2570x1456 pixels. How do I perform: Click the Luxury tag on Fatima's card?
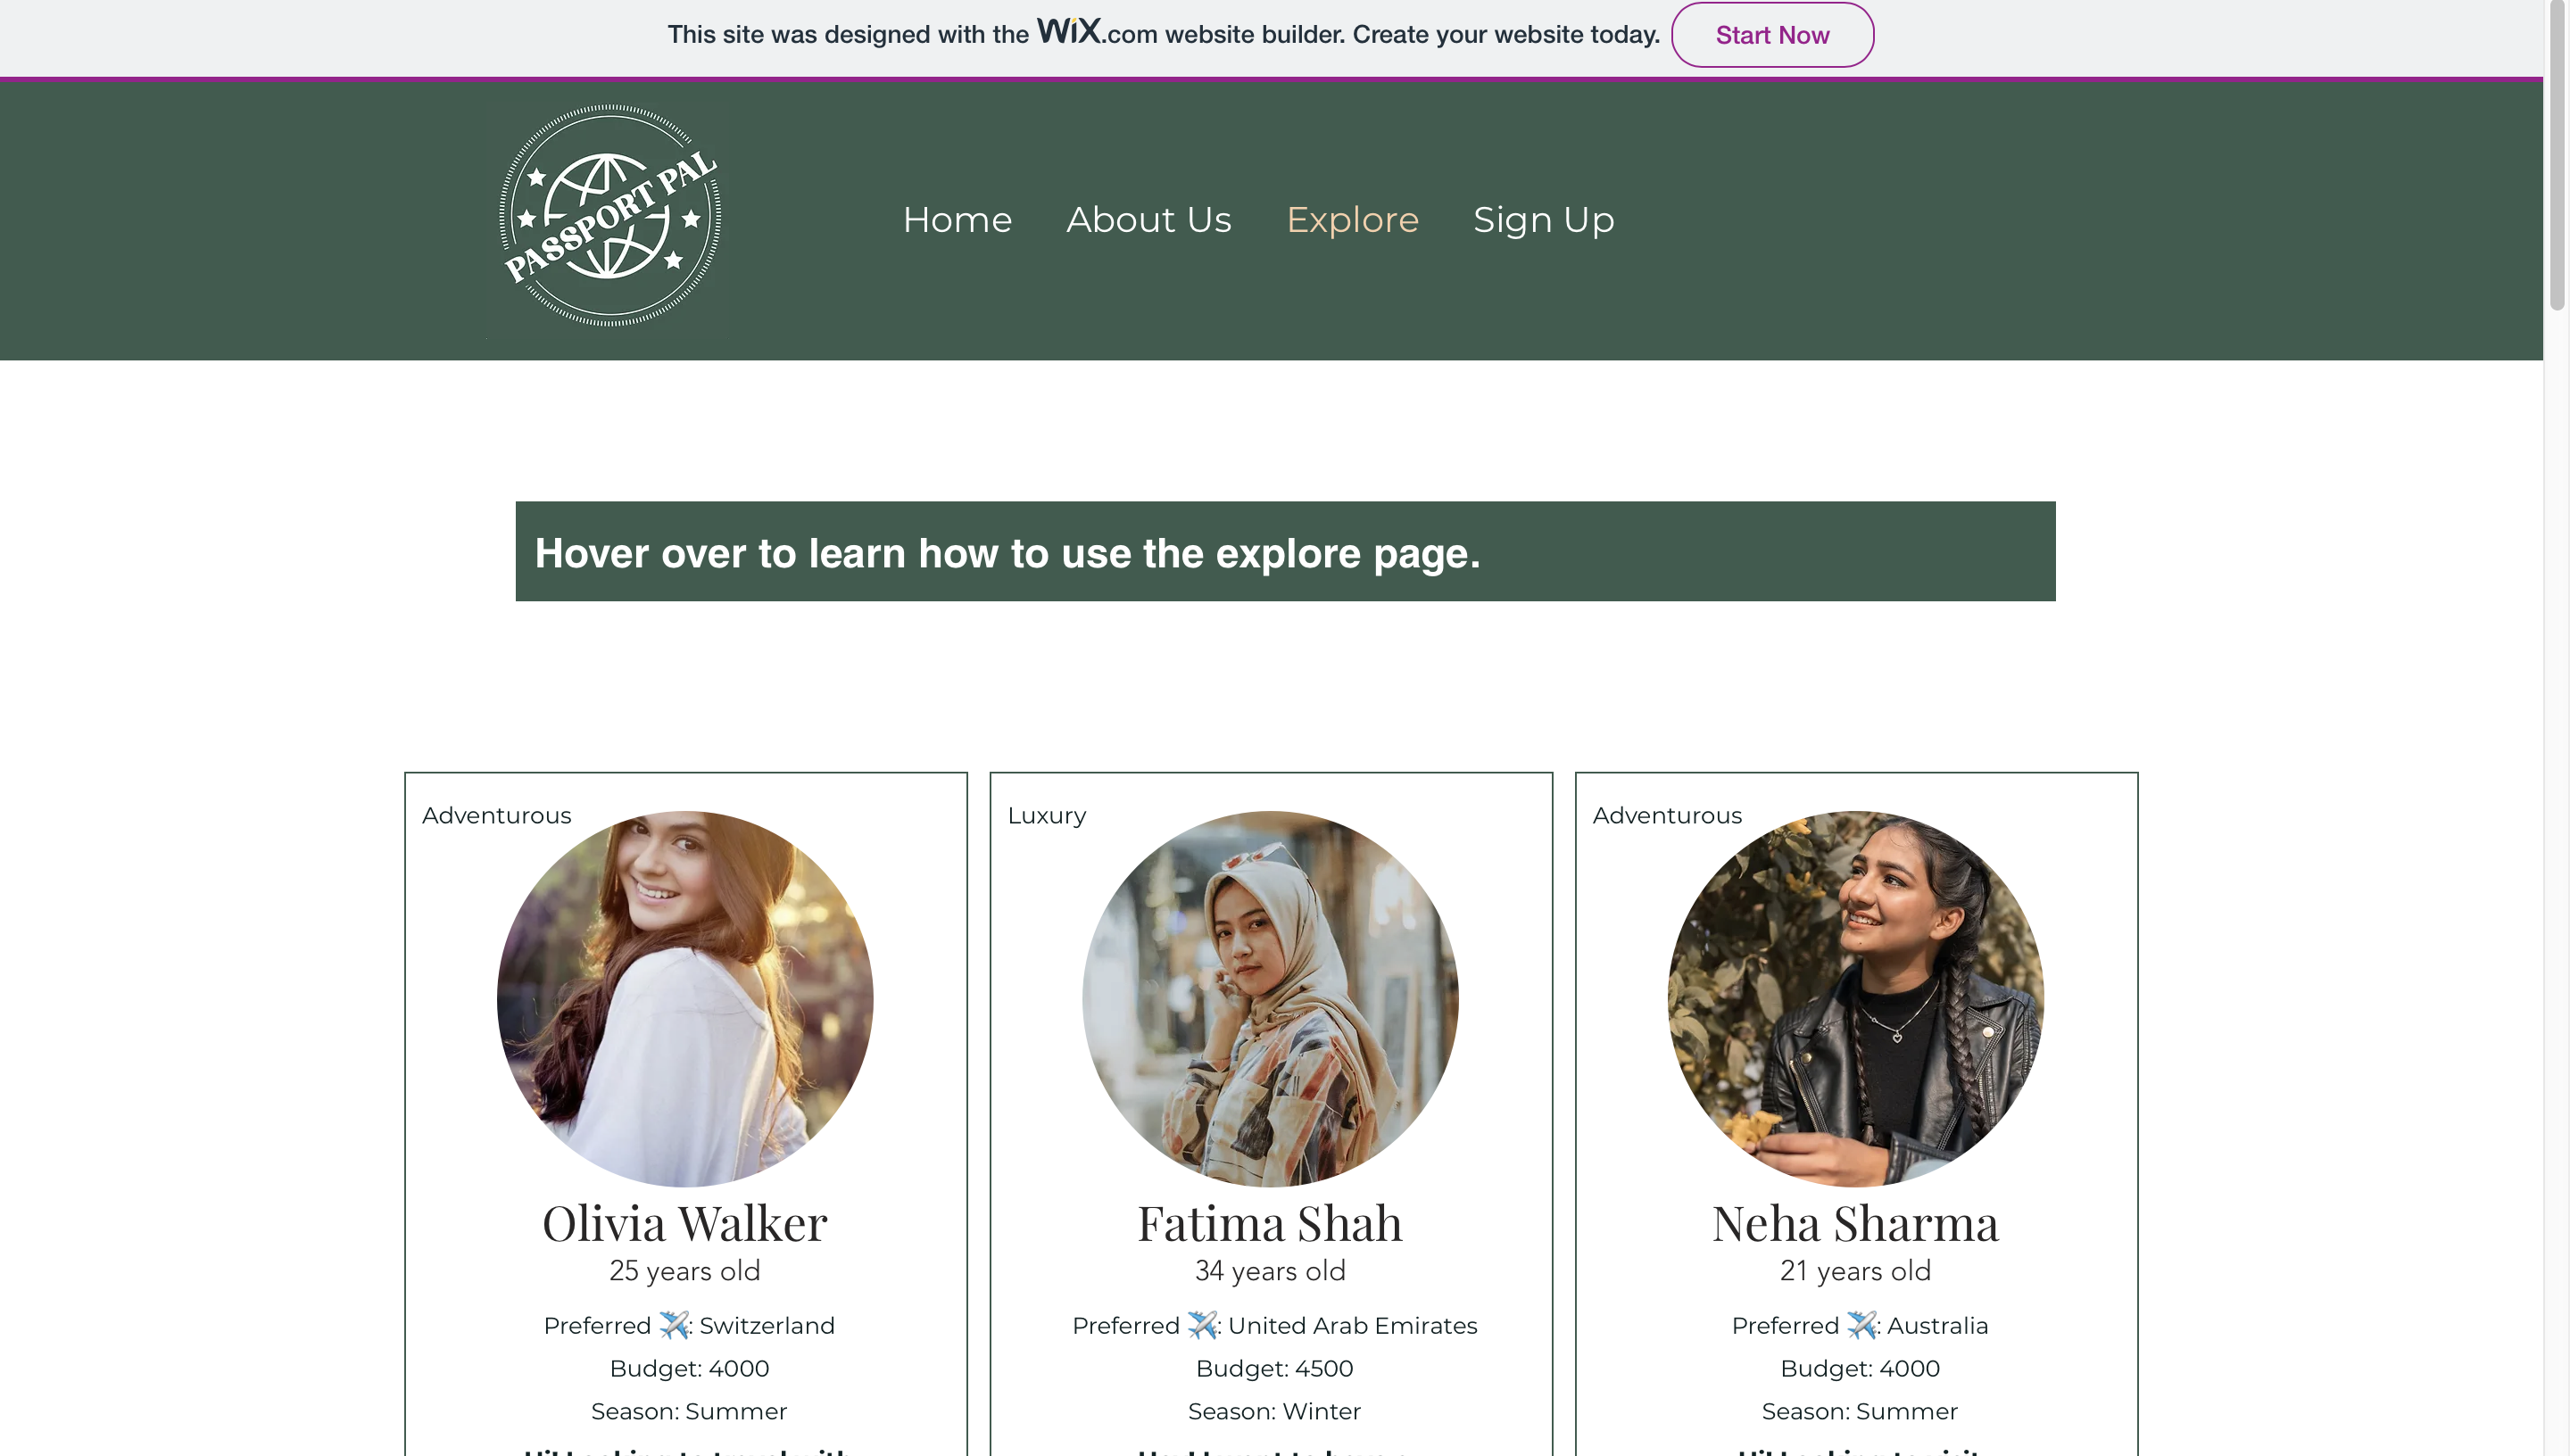(1046, 815)
